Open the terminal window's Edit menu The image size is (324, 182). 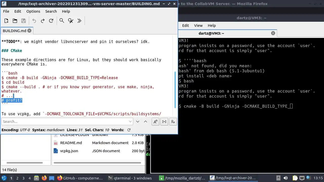tap(186, 26)
